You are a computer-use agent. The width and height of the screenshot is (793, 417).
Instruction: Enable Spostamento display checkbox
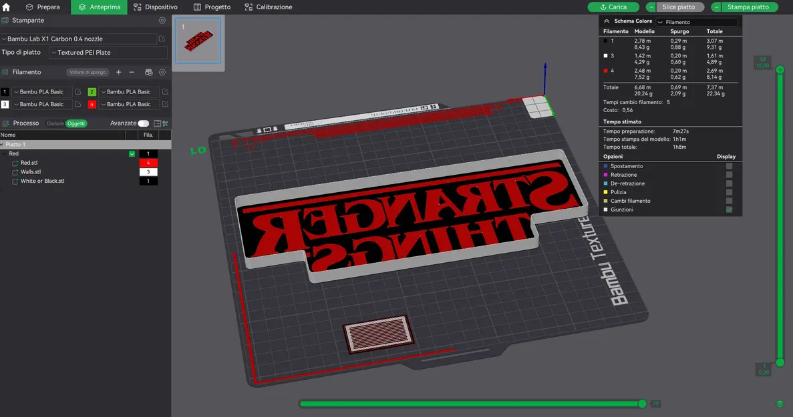730,166
